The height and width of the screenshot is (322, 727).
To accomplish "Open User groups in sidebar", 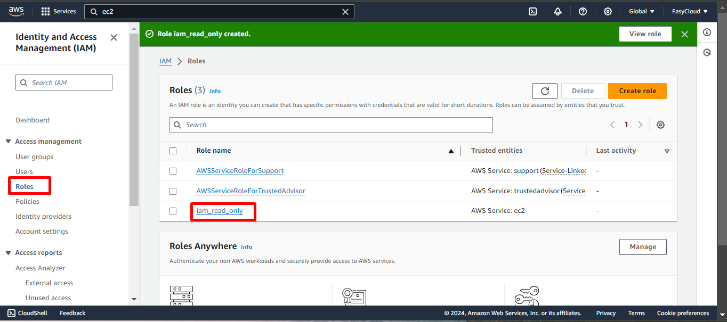I will [x=35, y=157].
